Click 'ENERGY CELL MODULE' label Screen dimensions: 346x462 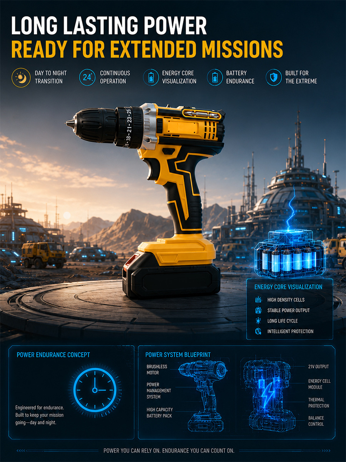[319, 384]
